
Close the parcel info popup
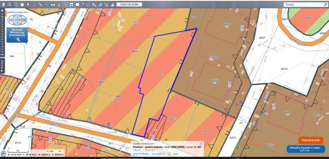(x=201, y=143)
